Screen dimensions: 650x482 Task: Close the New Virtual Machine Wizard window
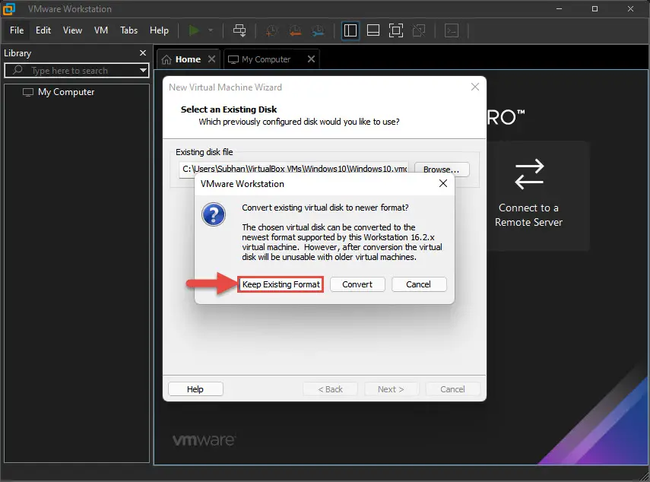tap(475, 87)
